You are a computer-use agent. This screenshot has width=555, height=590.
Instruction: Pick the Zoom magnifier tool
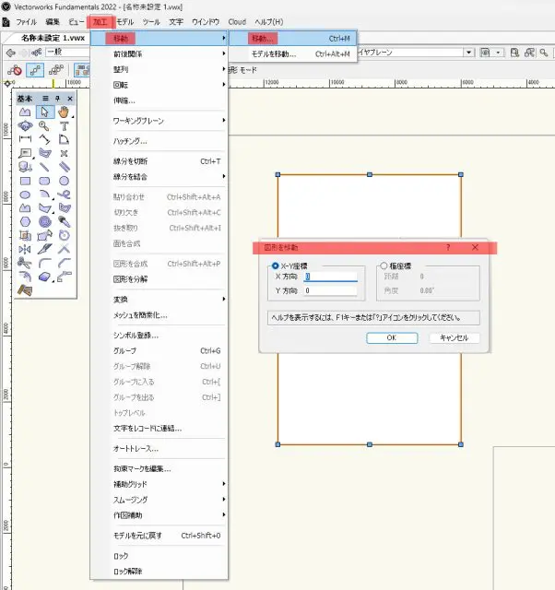point(44,126)
